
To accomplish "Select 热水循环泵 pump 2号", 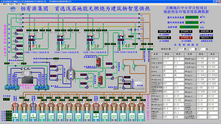I will [57, 80].
